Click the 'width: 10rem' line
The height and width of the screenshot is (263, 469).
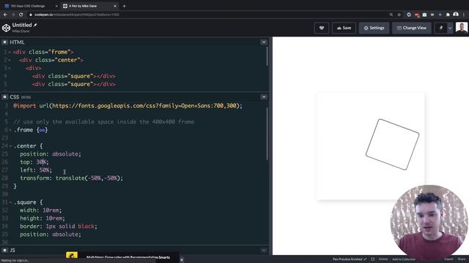tap(41, 210)
